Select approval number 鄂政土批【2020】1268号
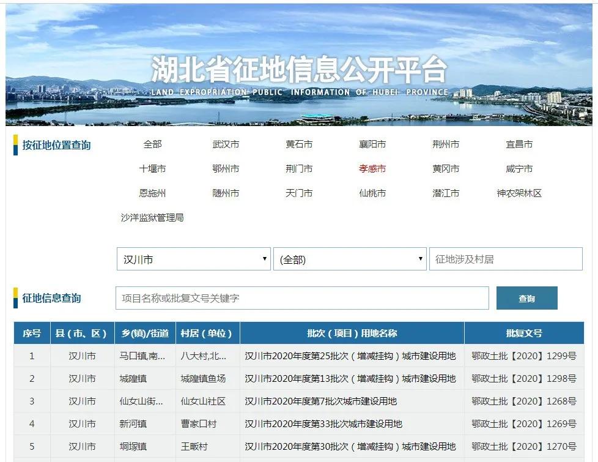The width and height of the screenshot is (598, 462). (524, 401)
